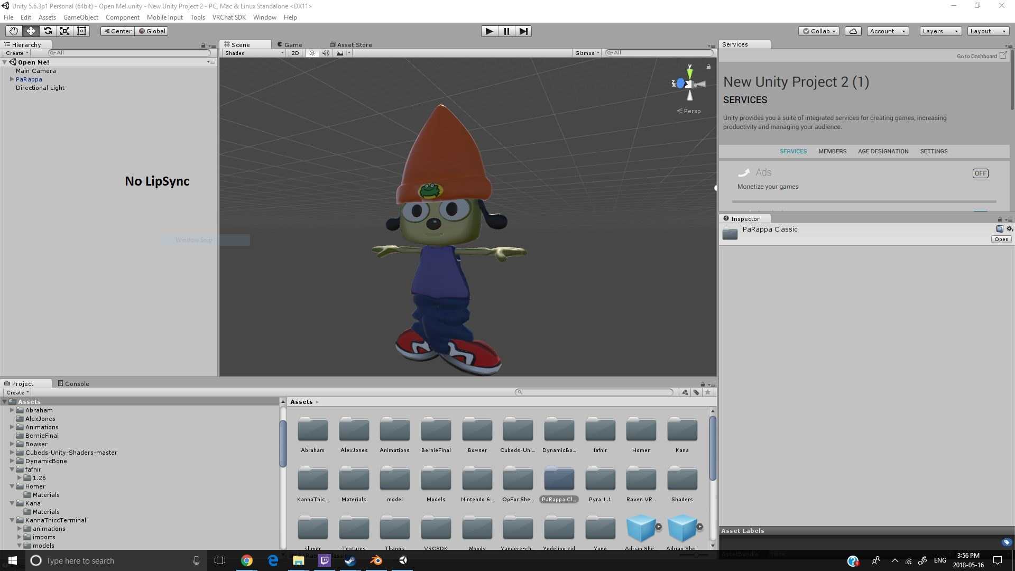Open the Blender taskbar icon
The image size is (1015, 571).
point(376,560)
